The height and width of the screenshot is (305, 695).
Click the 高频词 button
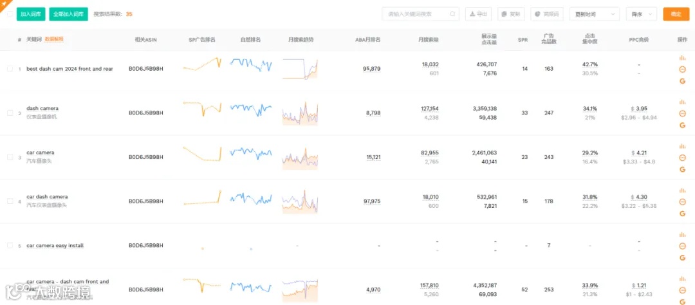click(547, 14)
